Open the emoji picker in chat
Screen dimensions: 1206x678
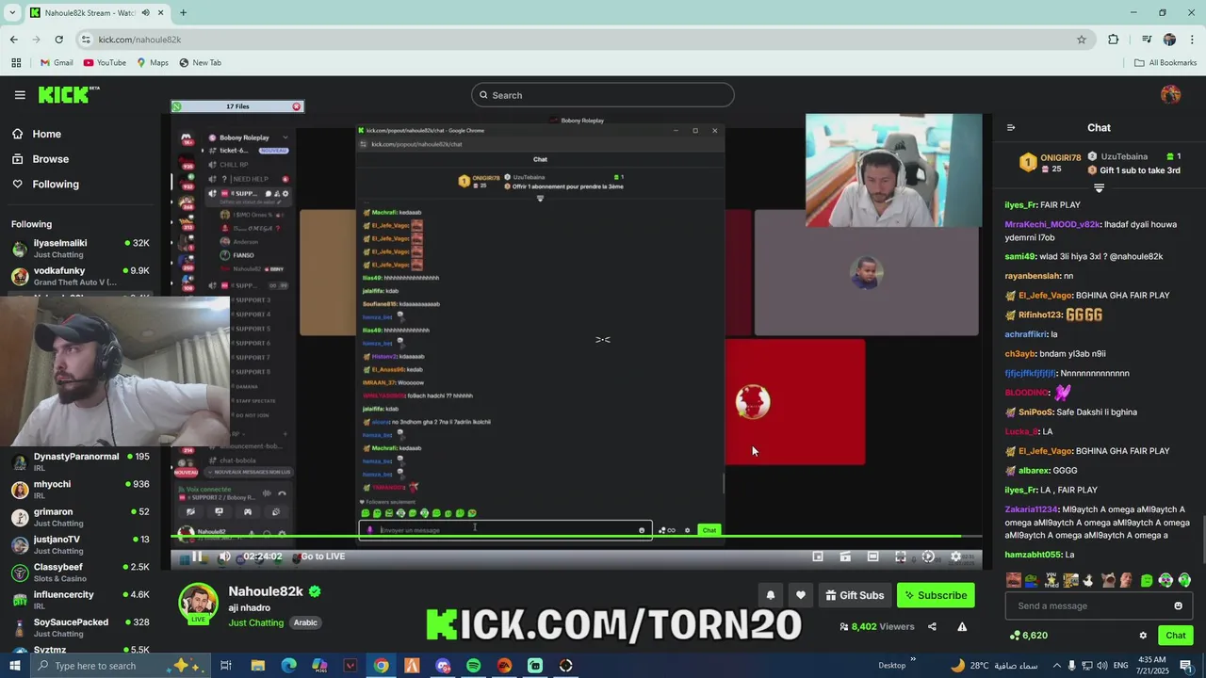pos(1178,605)
